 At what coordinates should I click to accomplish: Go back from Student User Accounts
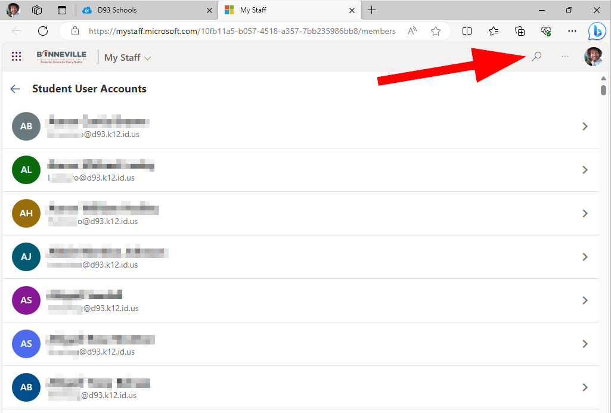pyautogui.click(x=15, y=88)
